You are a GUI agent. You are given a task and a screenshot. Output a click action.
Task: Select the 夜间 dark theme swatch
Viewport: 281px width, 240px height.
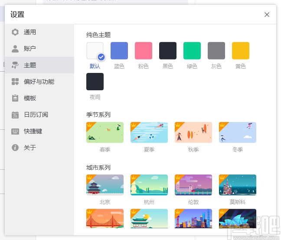(x=95, y=82)
